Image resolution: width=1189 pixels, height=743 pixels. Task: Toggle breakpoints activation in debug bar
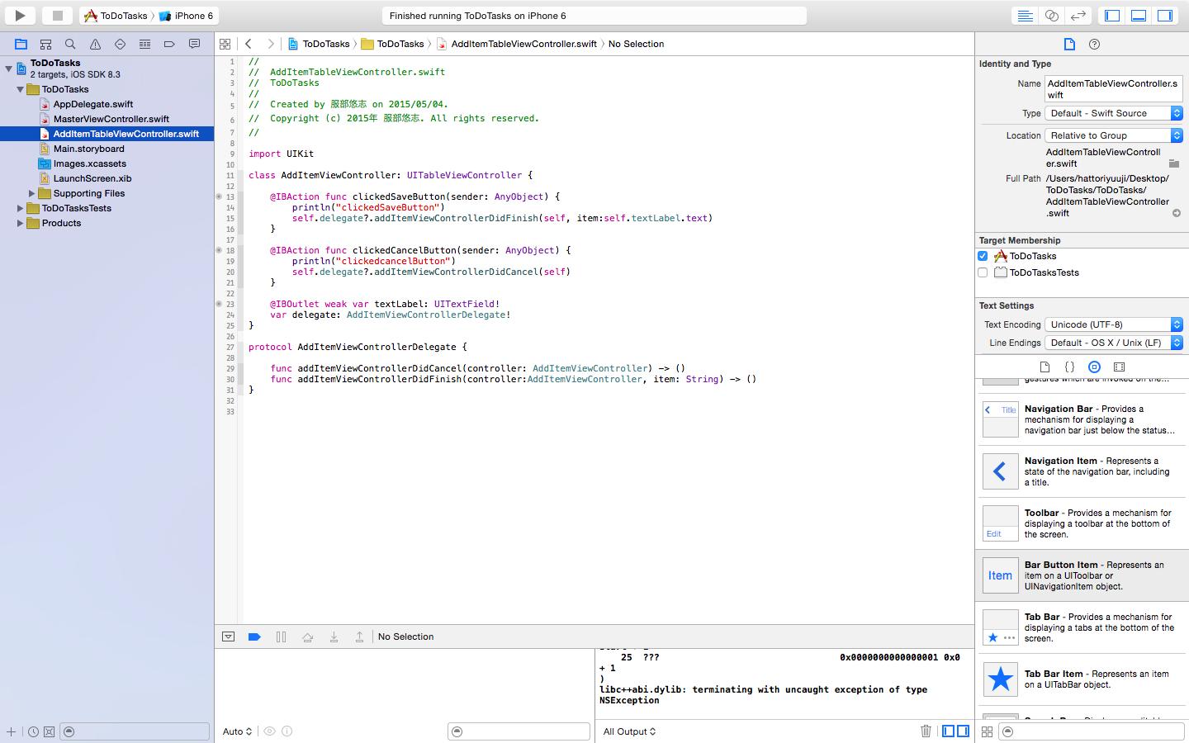click(254, 637)
